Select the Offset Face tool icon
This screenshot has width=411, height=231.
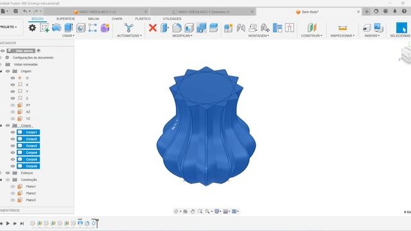click(x=214, y=28)
